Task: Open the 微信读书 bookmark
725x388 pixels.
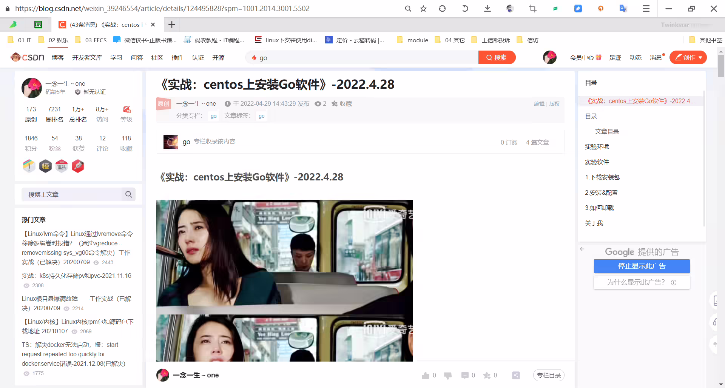Action: [x=145, y=40]
